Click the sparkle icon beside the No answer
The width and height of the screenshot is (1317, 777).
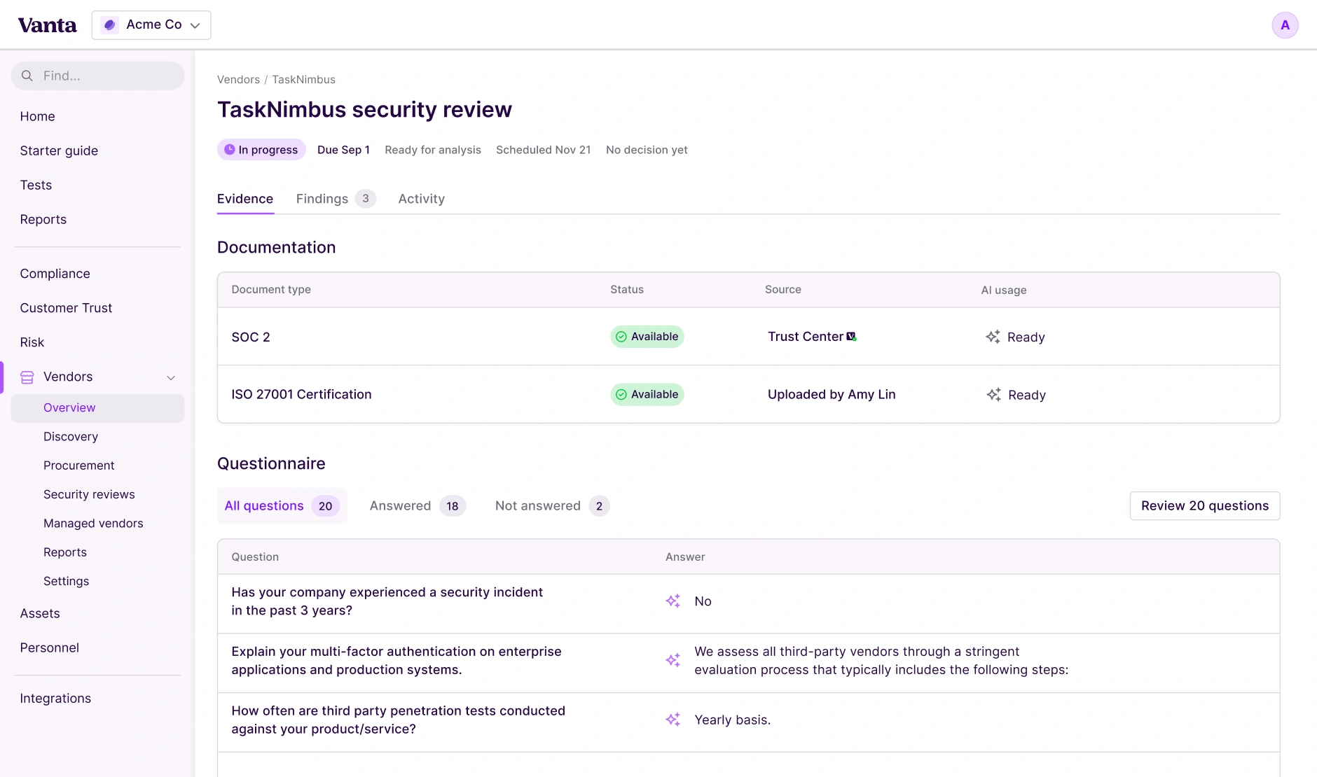[673, 601]
